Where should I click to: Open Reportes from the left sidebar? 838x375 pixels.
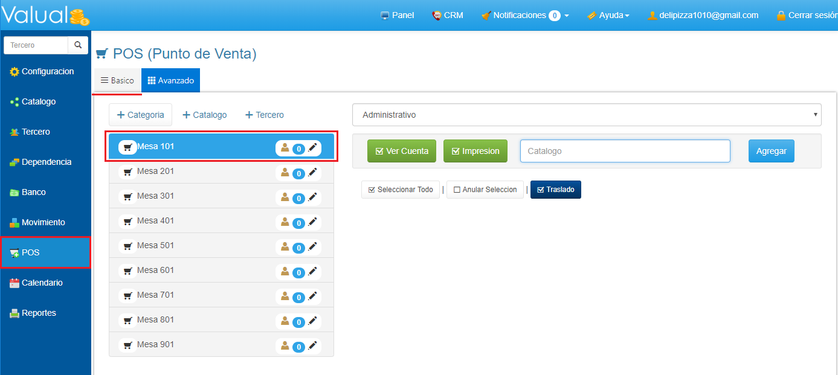(x=39, y=313)
